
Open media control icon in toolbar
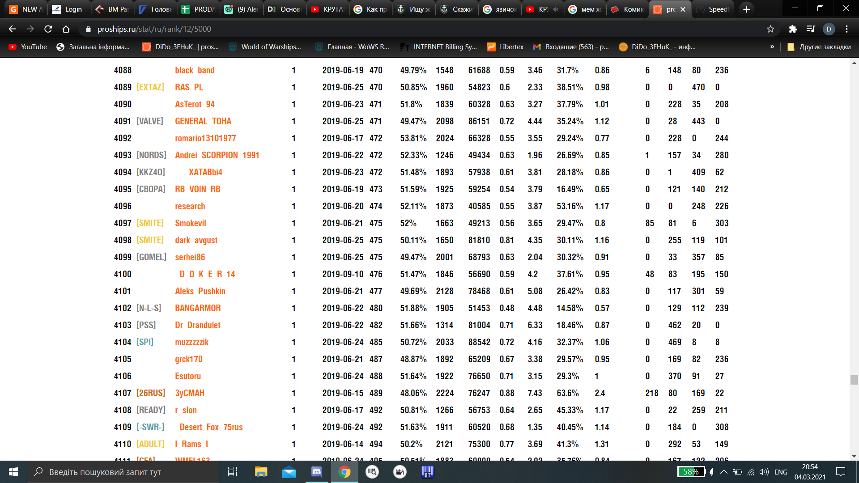coord(811,29)
